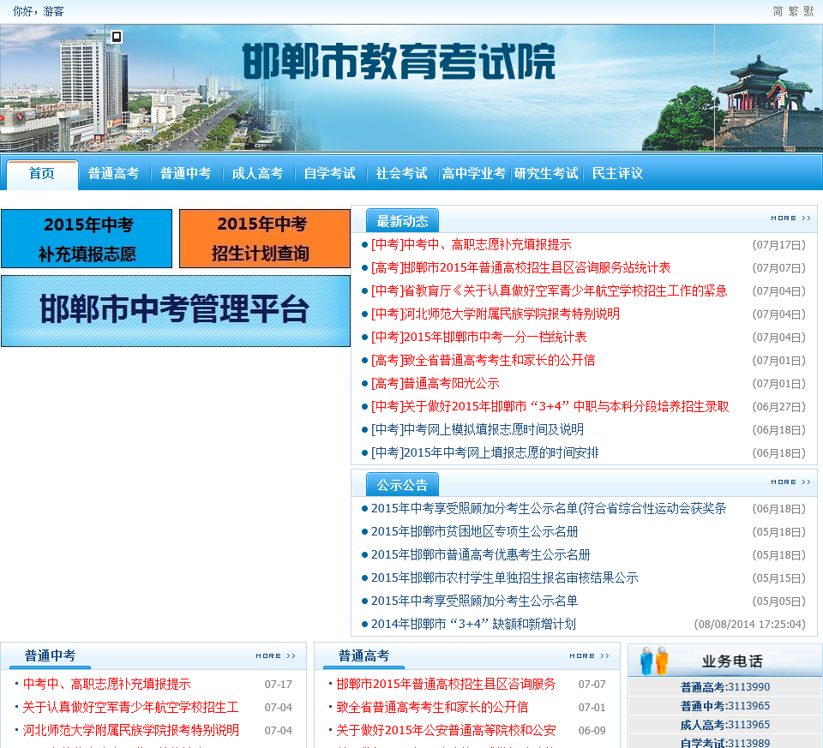Switch to Traditional Chinese via 繁

pos(793,11)
